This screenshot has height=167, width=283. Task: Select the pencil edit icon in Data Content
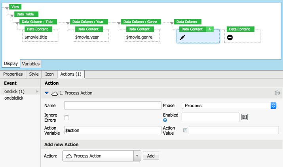point(182,37)
